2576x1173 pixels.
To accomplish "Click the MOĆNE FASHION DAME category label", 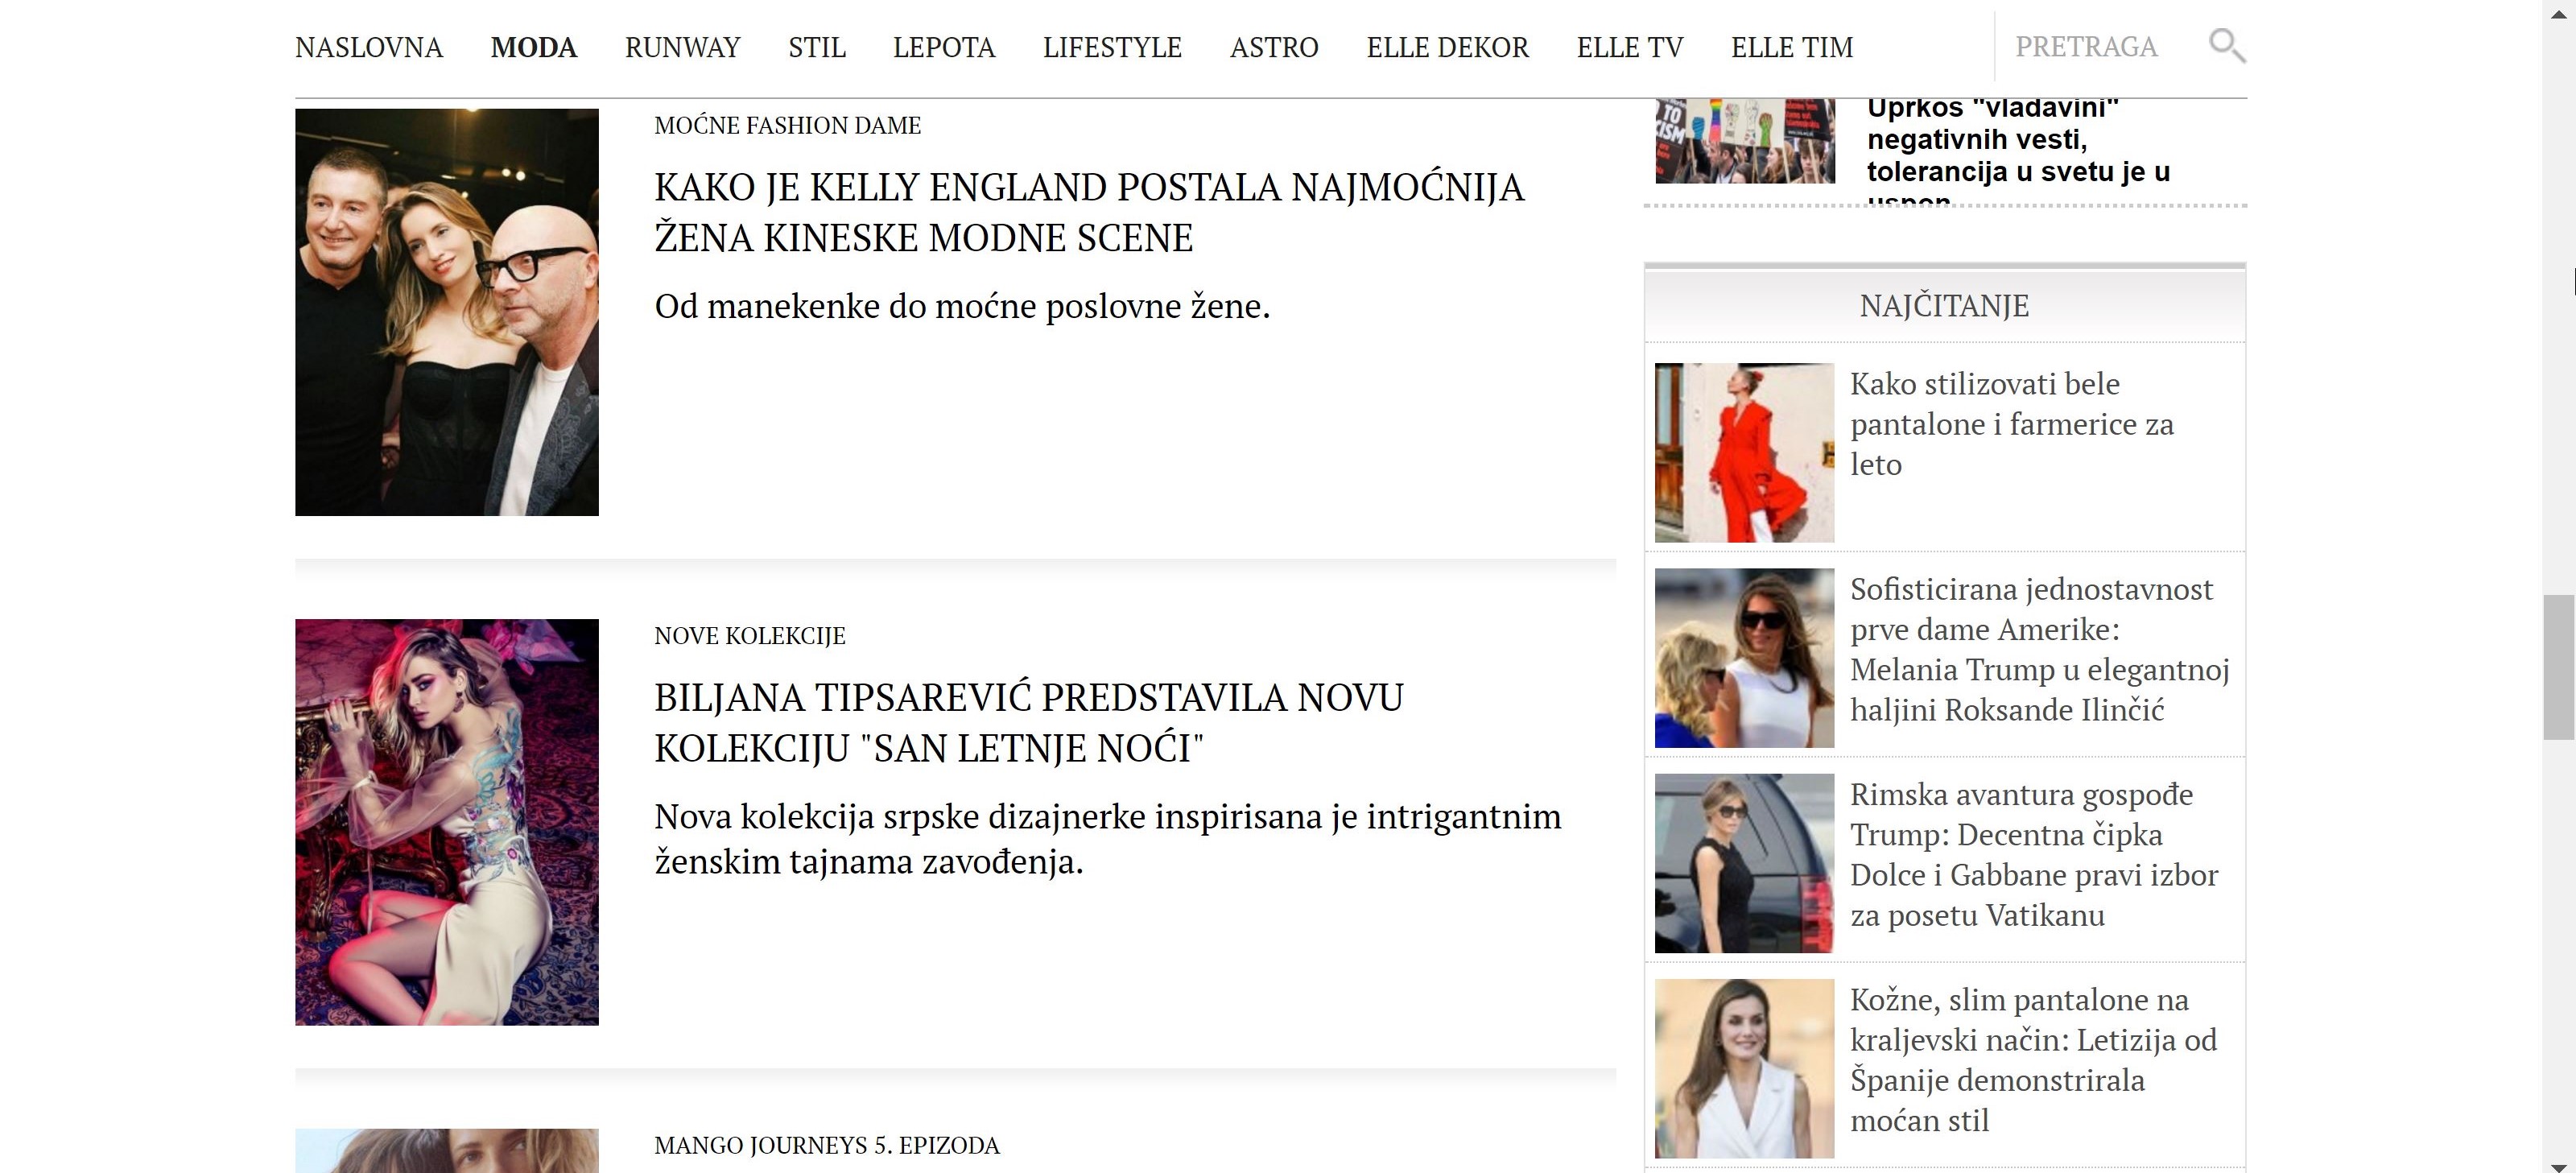I will (788, 125).
